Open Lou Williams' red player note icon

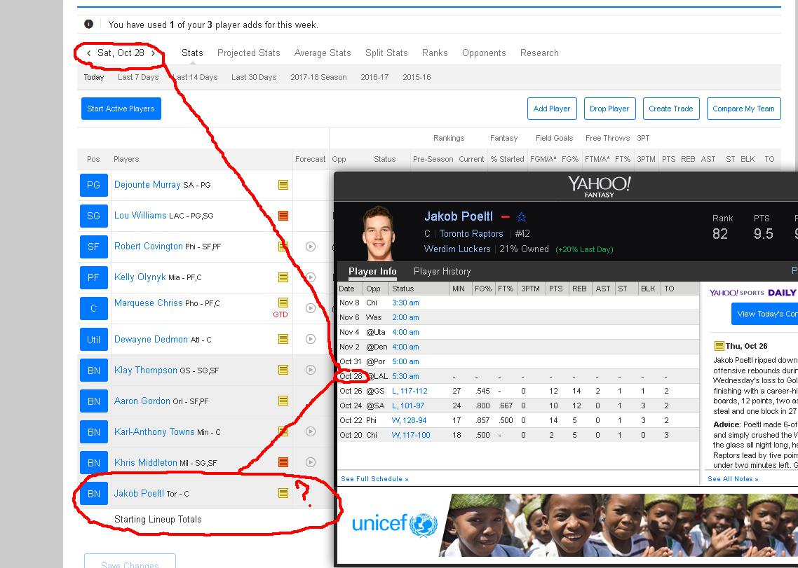click(283, 216)
